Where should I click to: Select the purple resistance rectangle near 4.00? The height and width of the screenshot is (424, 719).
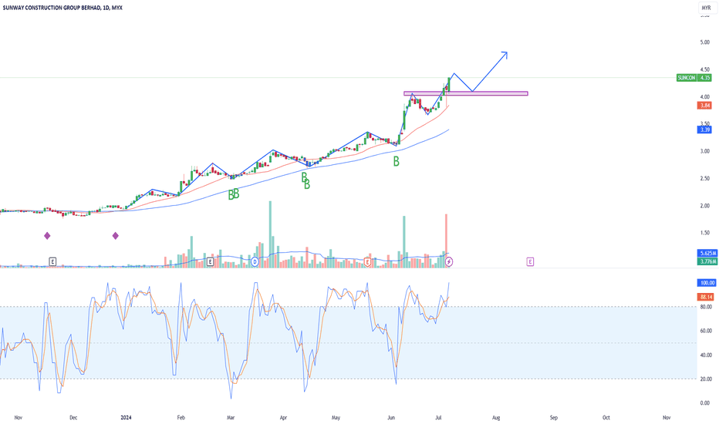(466, 93)
